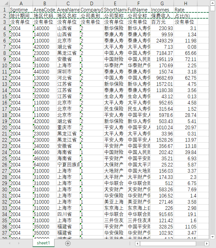The height and width of the screenshot is (248, 216).
Task: Click horizontal scrollbar left arrow
Action: pos(137,243)
